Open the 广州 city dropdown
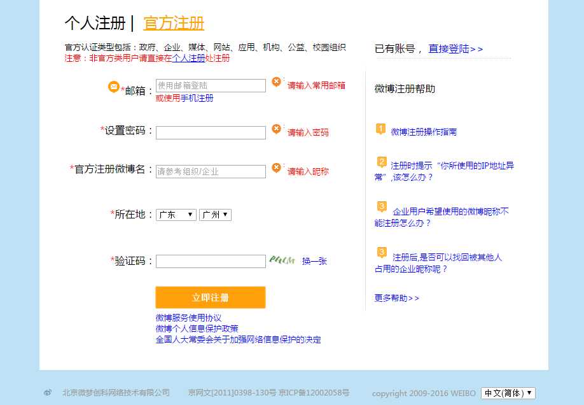Image resolution: width=584 pixels, height=405 pixels. tap(215, 215)
